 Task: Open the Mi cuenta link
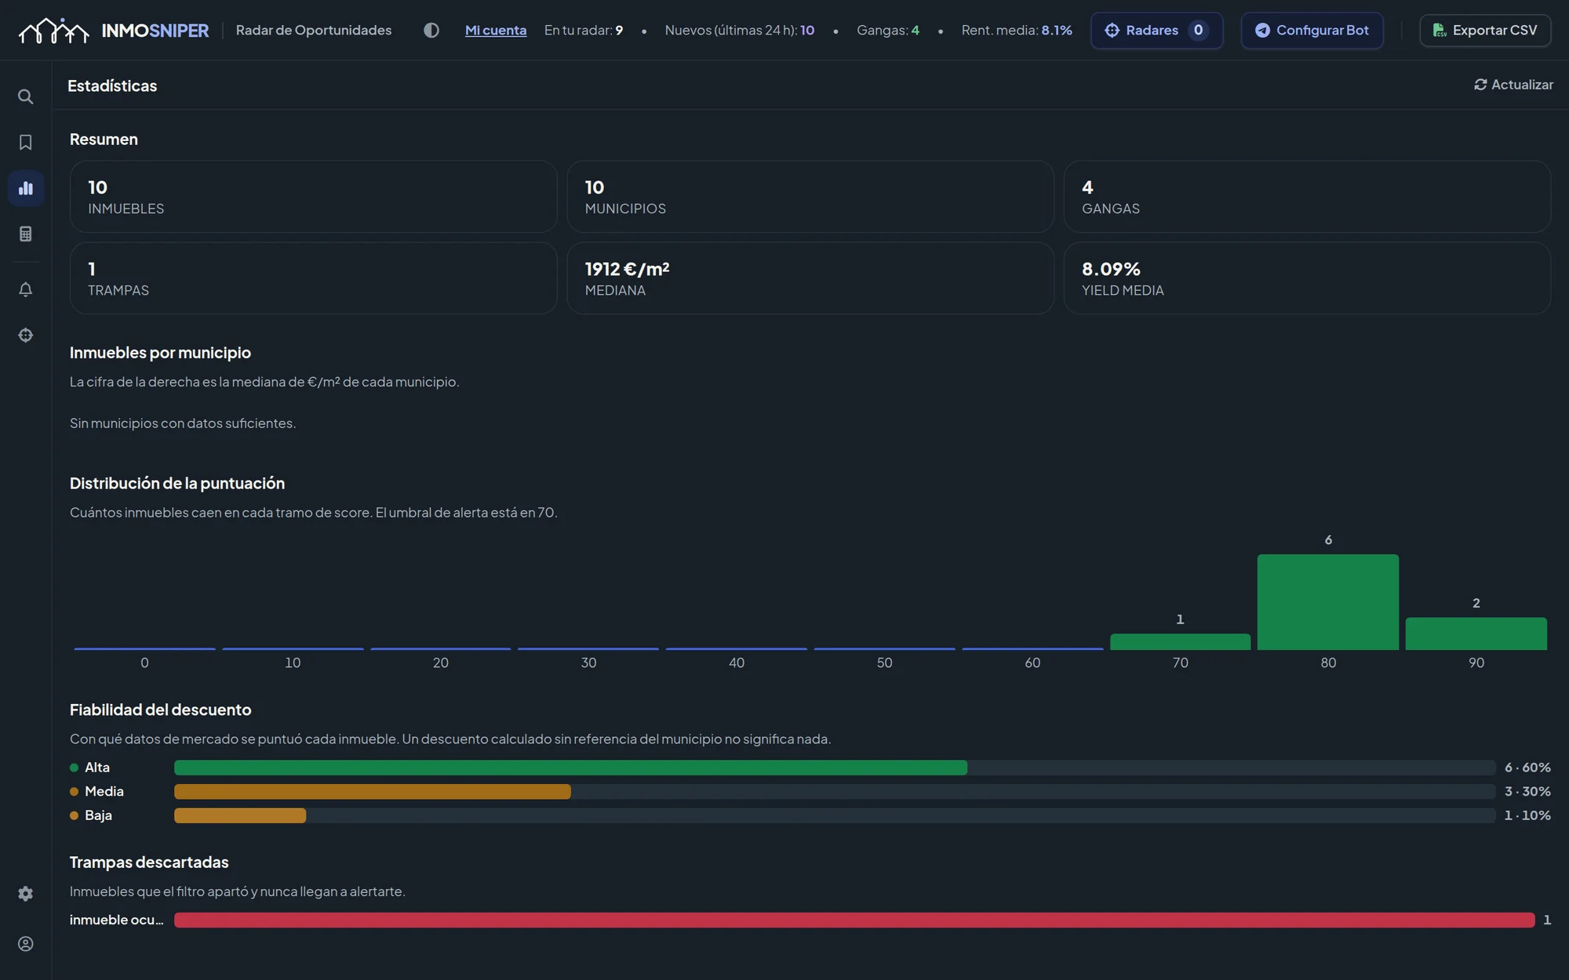pos(496,30)
